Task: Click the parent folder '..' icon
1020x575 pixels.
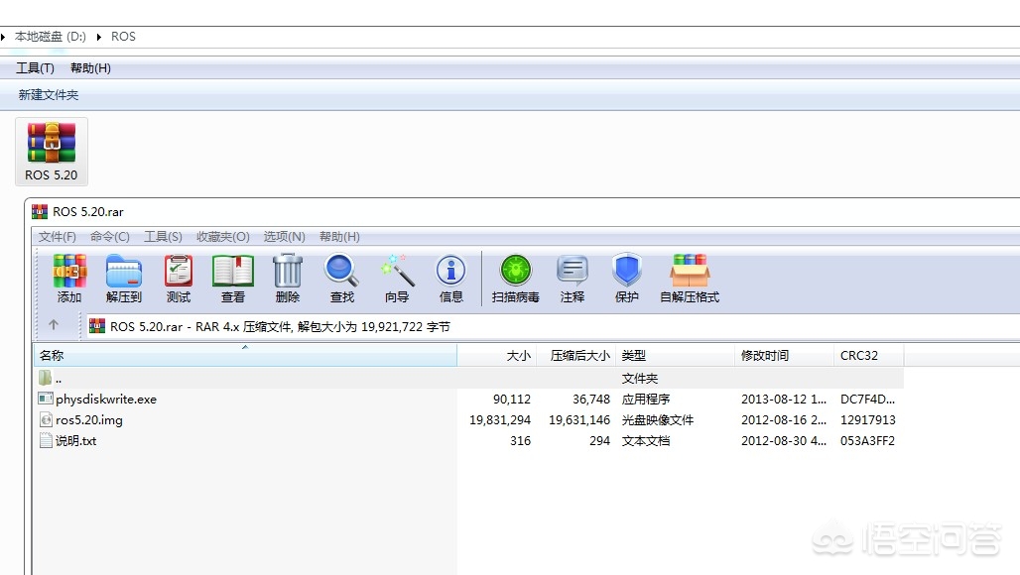Action: tap(45, 378)
